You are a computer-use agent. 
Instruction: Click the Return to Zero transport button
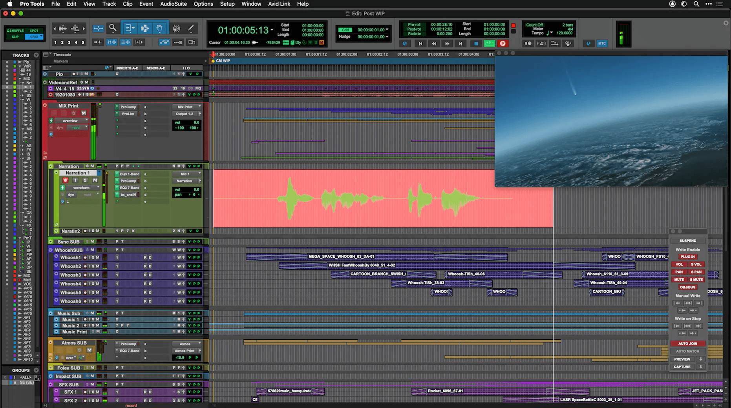(420, 44)
